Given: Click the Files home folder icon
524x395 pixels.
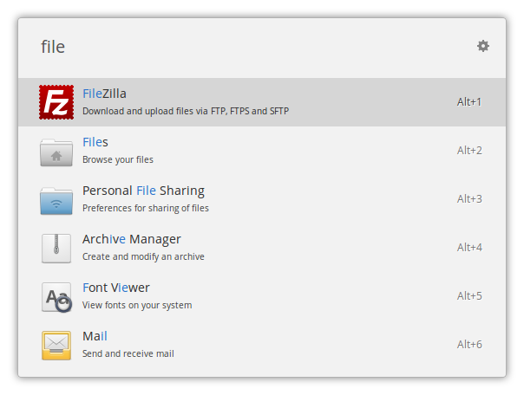Looking at the screenshot, I should click(x=56, y=151).
